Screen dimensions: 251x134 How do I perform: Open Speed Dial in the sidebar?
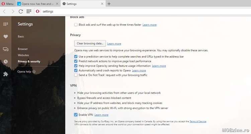(6, 24)
